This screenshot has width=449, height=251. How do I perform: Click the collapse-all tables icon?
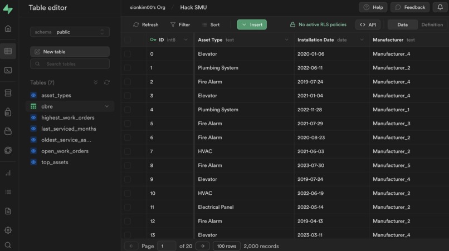96,82
